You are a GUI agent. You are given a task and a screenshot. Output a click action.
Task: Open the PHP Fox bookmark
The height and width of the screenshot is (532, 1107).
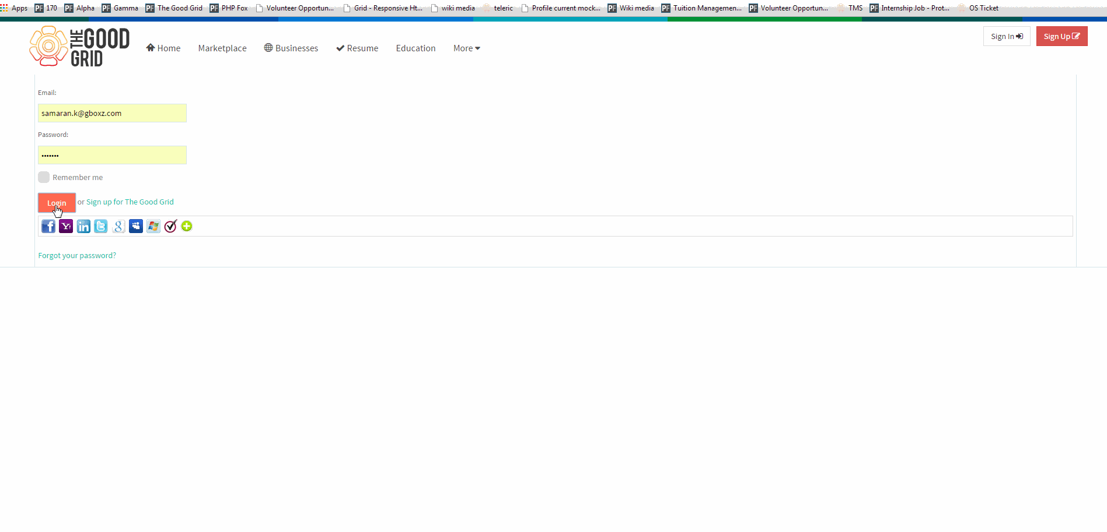(x=229, y=8)
